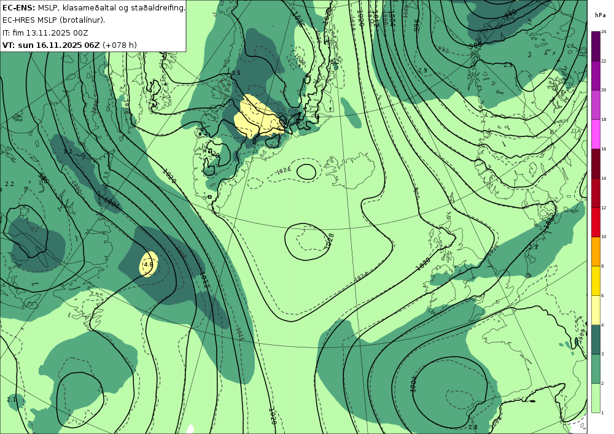Pick the magenta-purple 20–22 hPa legend color
Image resolution: width=614 pixels, height=434 pixels.
click(596, 75)
